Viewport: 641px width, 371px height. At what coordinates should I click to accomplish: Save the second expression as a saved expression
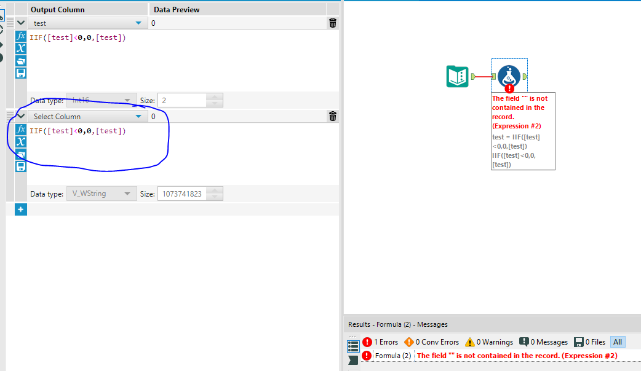click(x=20, y=166)
